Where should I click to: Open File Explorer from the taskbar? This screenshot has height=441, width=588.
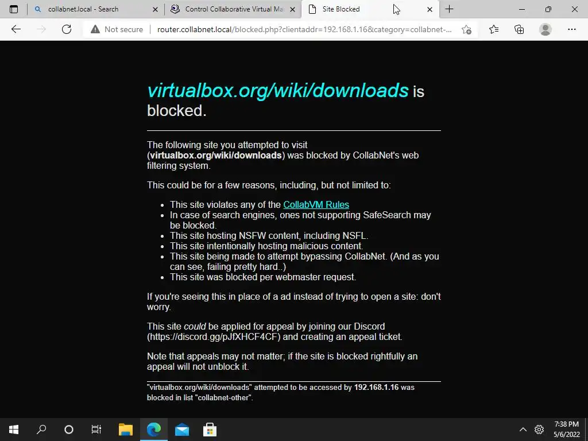pyautogui.click(x=126, y=430)
